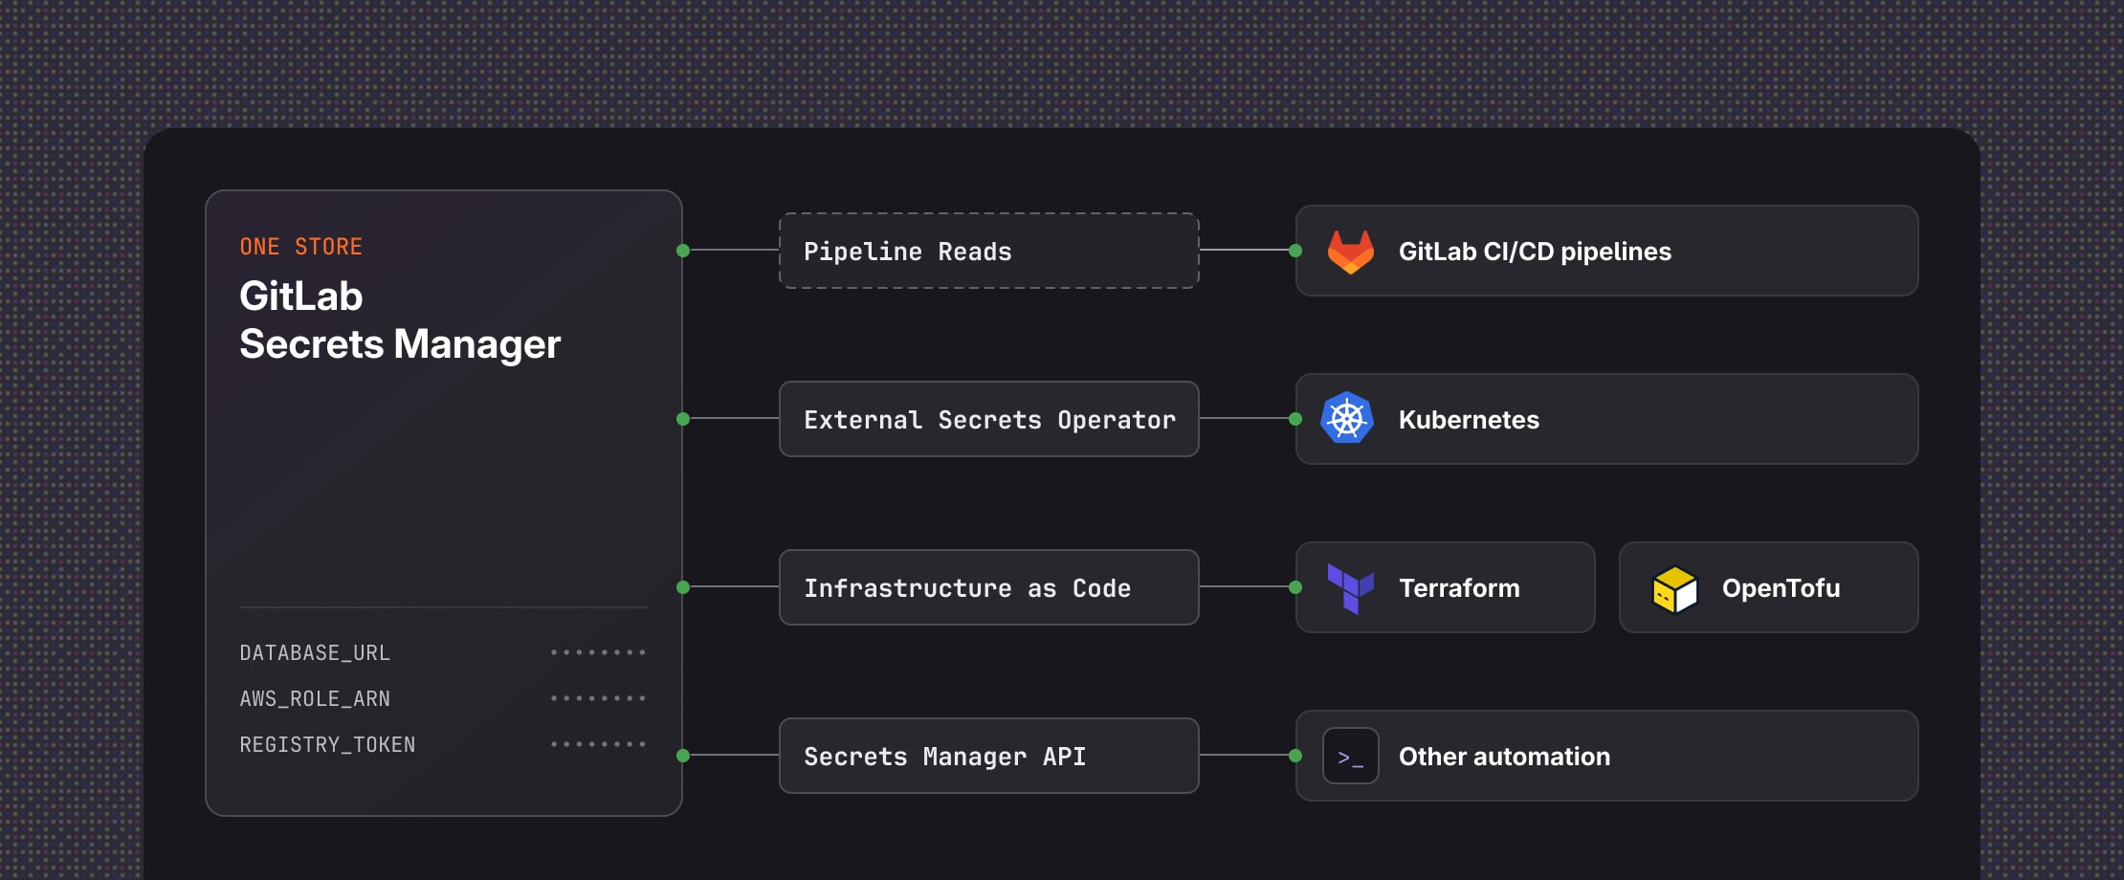The image size is (2124, 880).
Task: Click the masked value of REGISTRY_TOKEN
Action: coord(598,744)
